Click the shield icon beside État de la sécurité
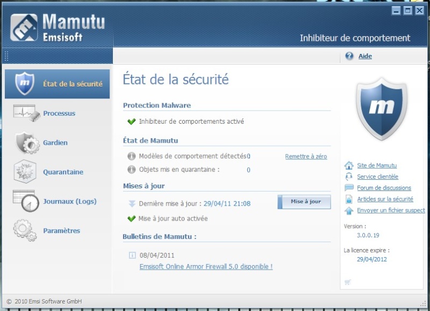Screen dimensions: 430x311 tap(25, 83)
